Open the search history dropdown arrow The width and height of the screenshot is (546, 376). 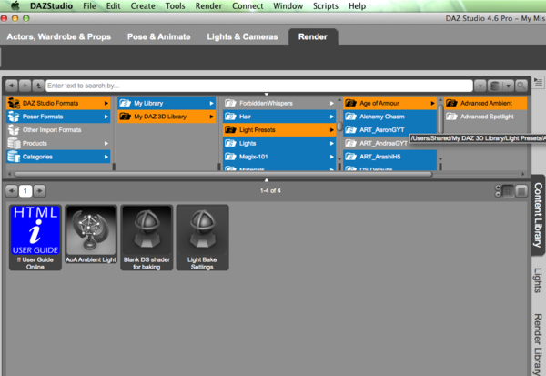pos(480,86)
